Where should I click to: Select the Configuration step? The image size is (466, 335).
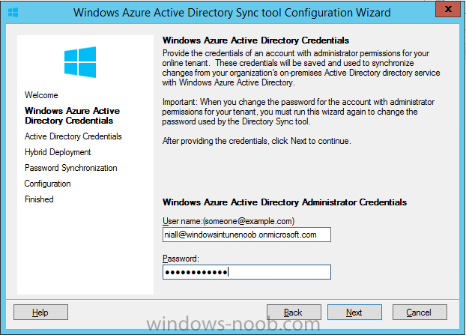[47, 184]
